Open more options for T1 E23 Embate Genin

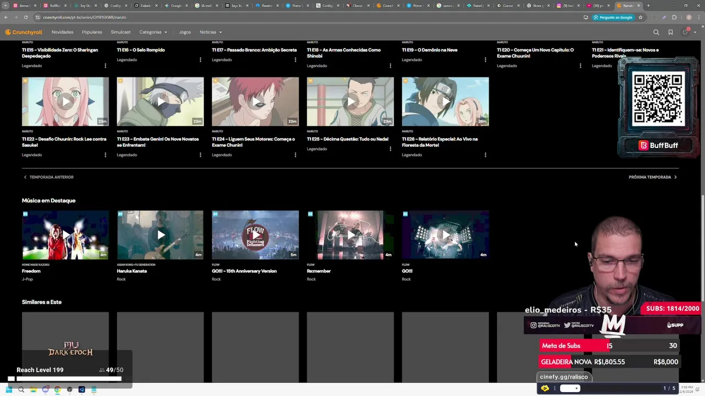pyautogui.click(x=200, y=155)
